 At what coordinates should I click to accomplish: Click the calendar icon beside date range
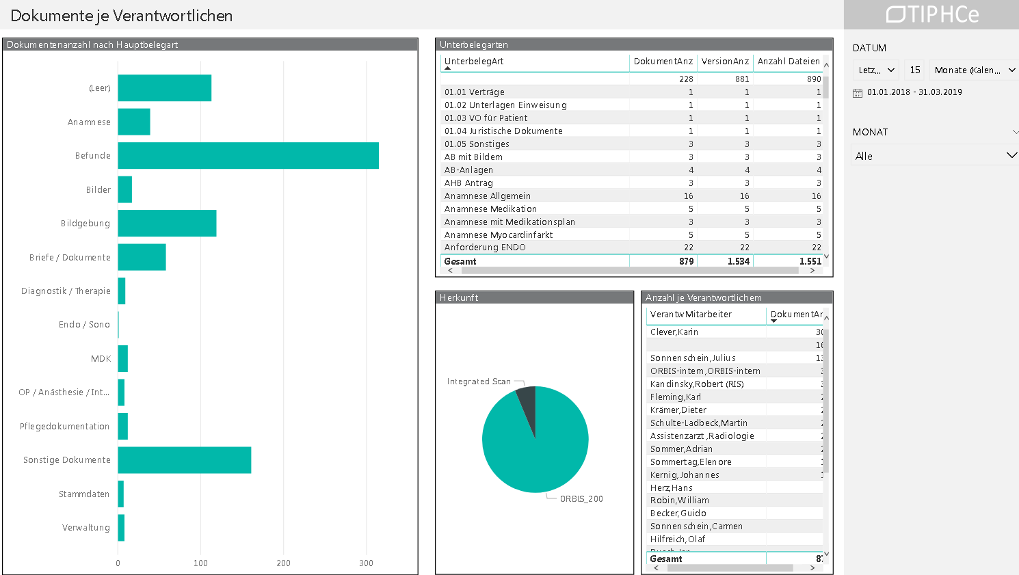[x=858, y=93]
